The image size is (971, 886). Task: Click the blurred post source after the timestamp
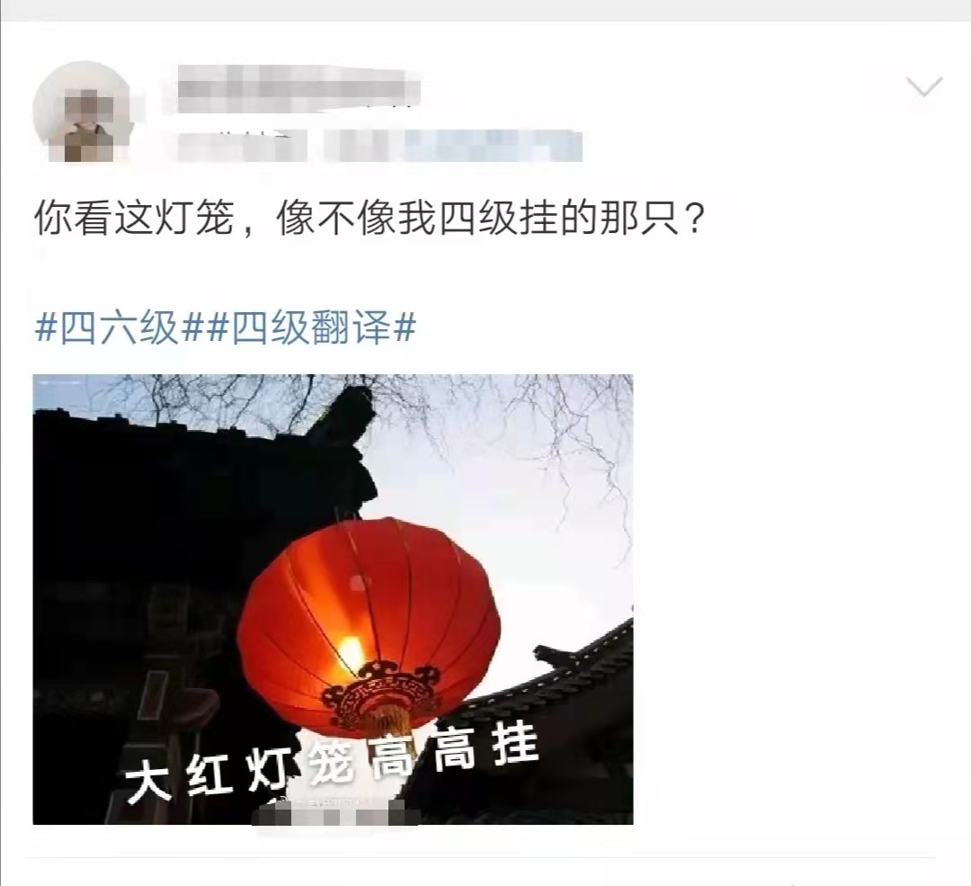point(460,147)
